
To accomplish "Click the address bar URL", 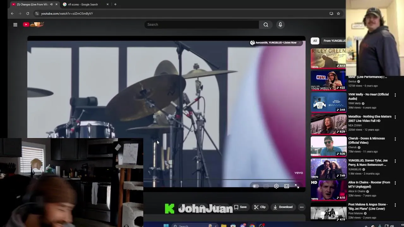I will pos(67,14).
